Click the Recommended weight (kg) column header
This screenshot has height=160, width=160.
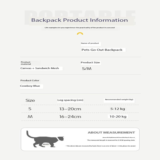pyautogui.click(x=119, y=99)
